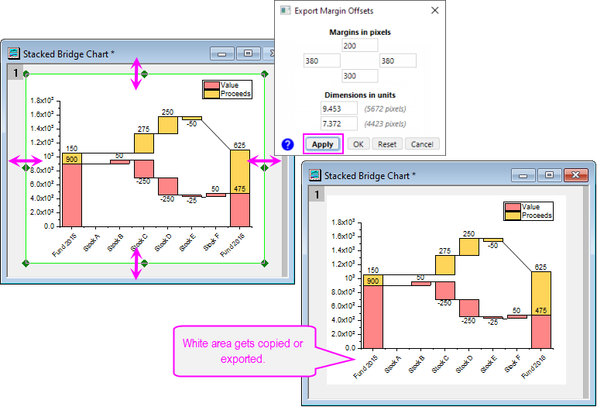Click the bottom-center green margin handle
Image resolution: width=597 pixels, height=407 pixels.
(144, 264)
